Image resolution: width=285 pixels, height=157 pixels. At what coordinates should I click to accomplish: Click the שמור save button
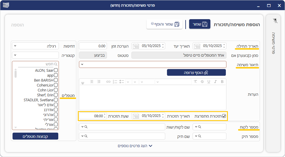tap(200, 24)
